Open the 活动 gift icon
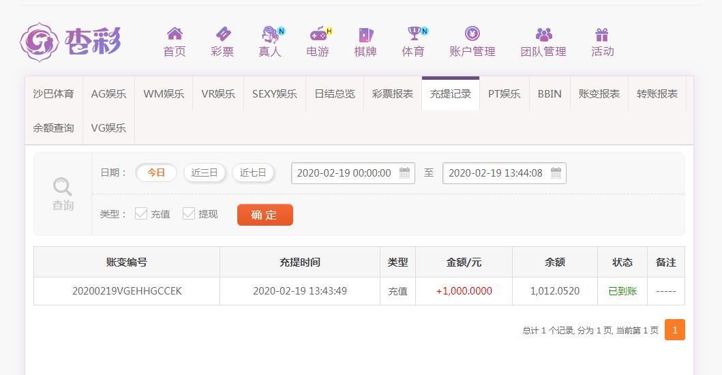 coord(602,35)
